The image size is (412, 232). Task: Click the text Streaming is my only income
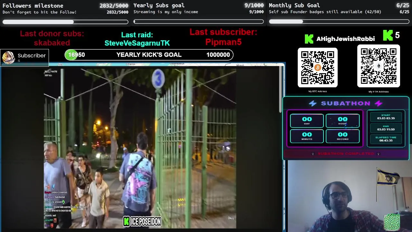click(166, 12)
